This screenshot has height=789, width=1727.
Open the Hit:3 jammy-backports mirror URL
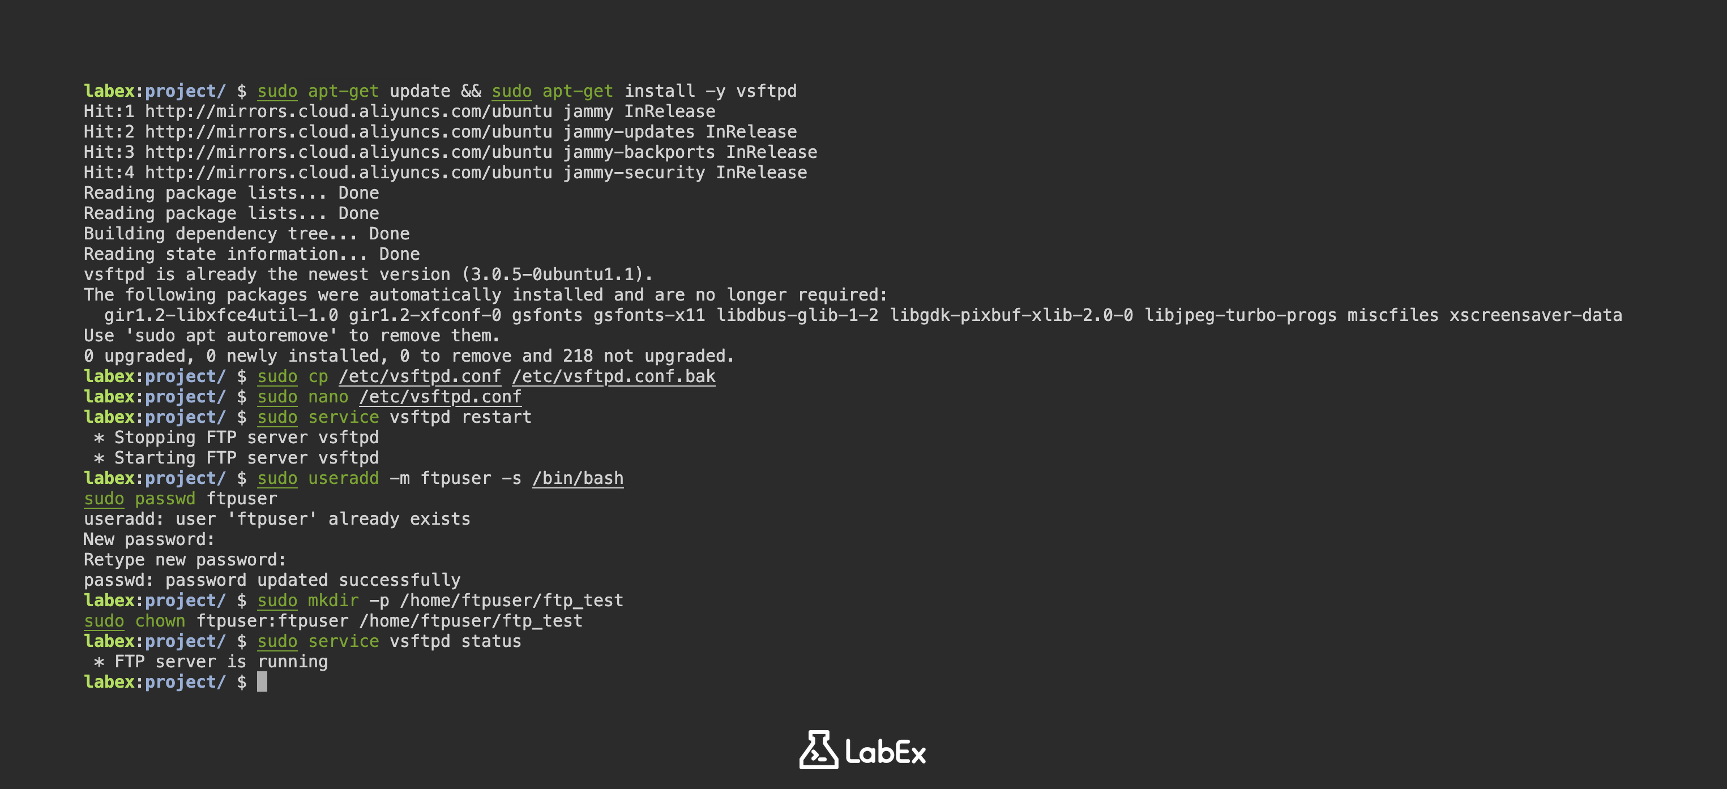tap(349, 152)
